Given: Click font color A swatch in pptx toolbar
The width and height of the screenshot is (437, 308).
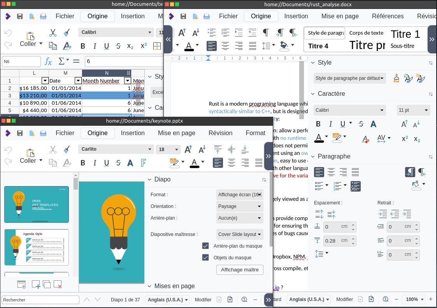Looking at the screenshot, I should point(194,163).
